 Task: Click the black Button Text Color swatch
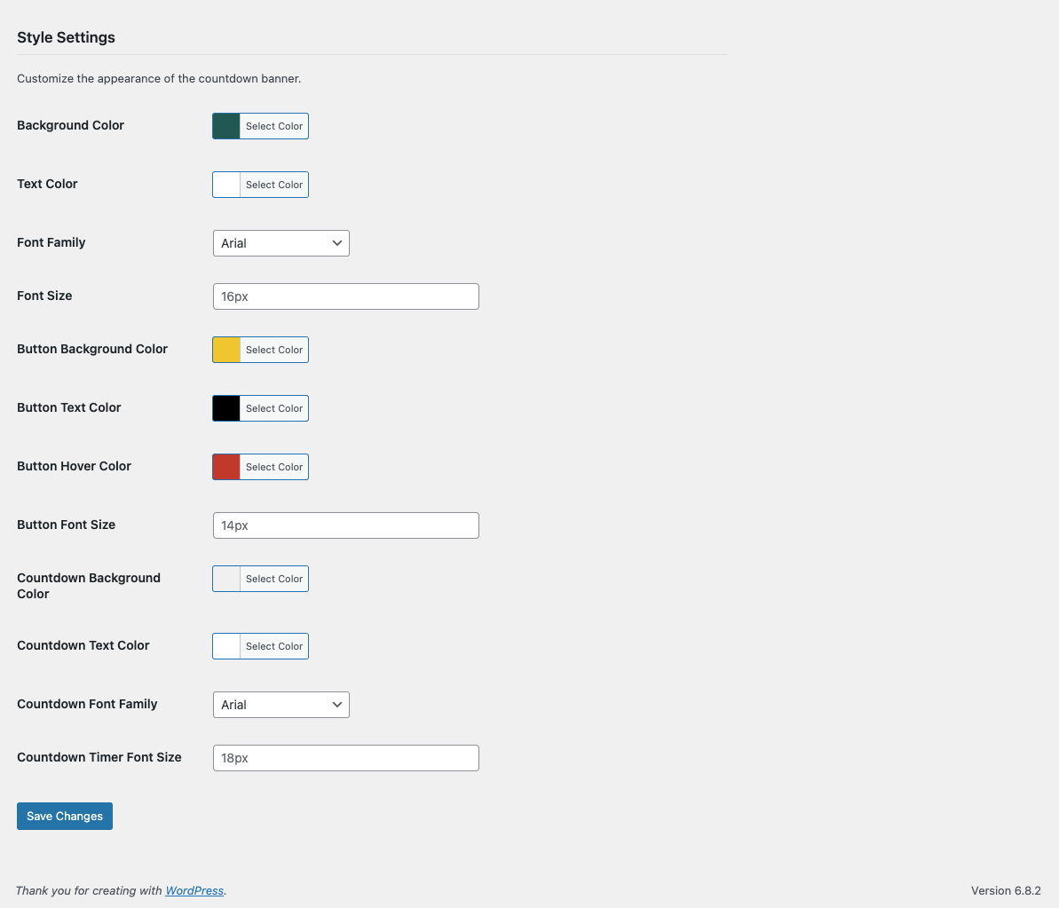click(226, 408)
